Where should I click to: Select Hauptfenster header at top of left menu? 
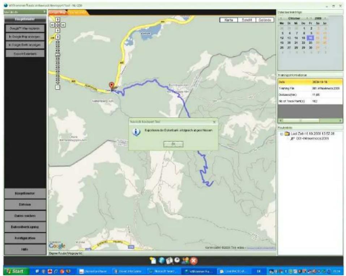point(25,19)
